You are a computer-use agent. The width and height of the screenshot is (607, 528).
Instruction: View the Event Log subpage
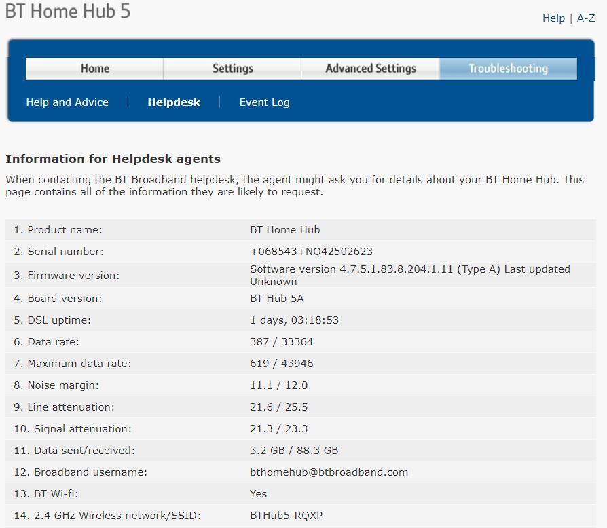click(x=264, y=102)
